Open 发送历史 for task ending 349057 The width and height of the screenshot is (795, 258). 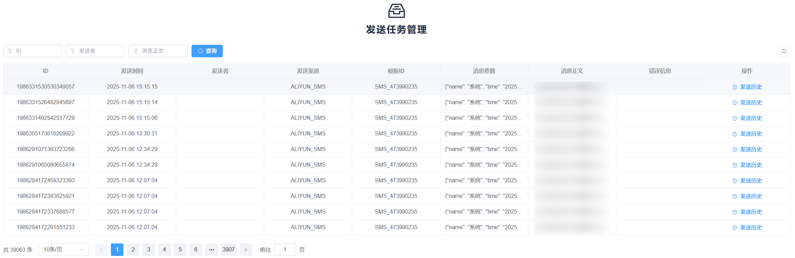(x=751, y=87)
